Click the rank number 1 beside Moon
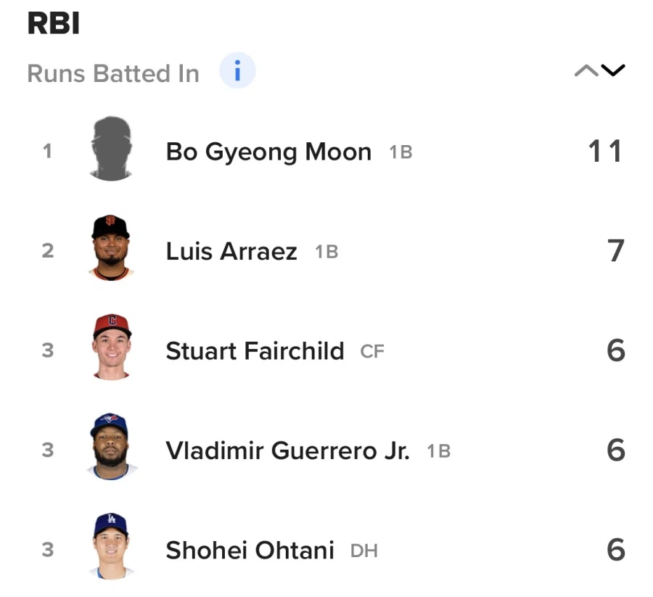The image size is (653, 597). (47, 152)
